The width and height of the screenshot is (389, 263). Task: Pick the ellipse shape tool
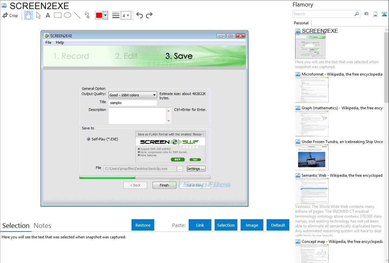coord(68,15)
